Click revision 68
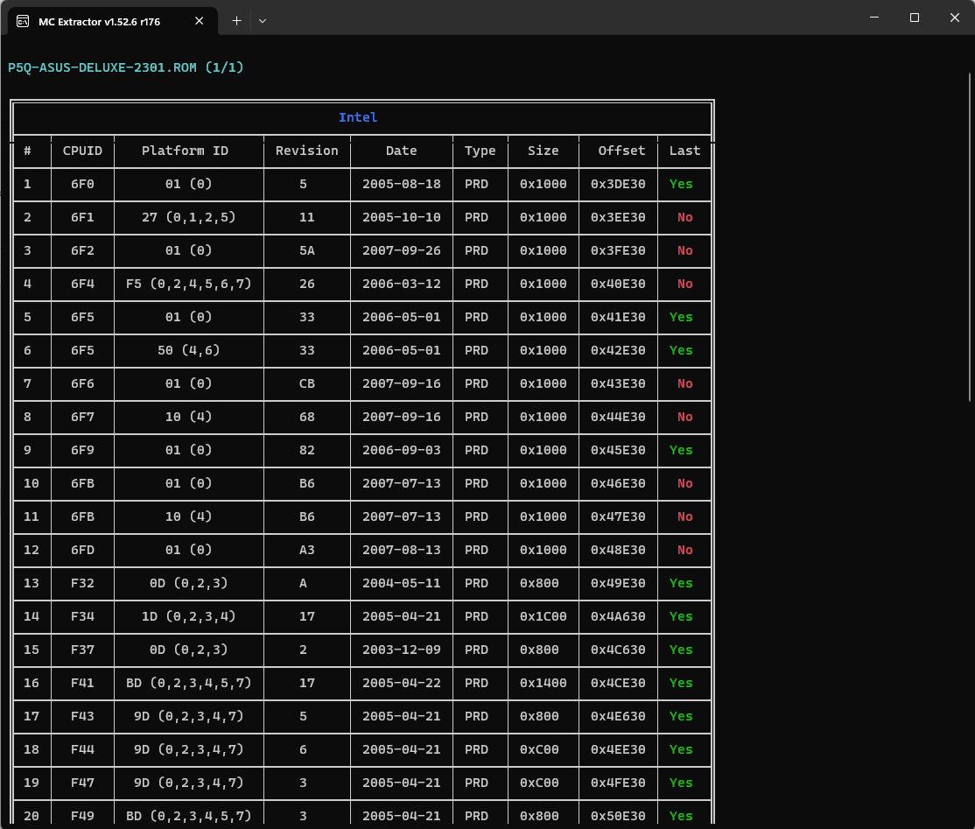The image size is (975, 829). (307, 417)
